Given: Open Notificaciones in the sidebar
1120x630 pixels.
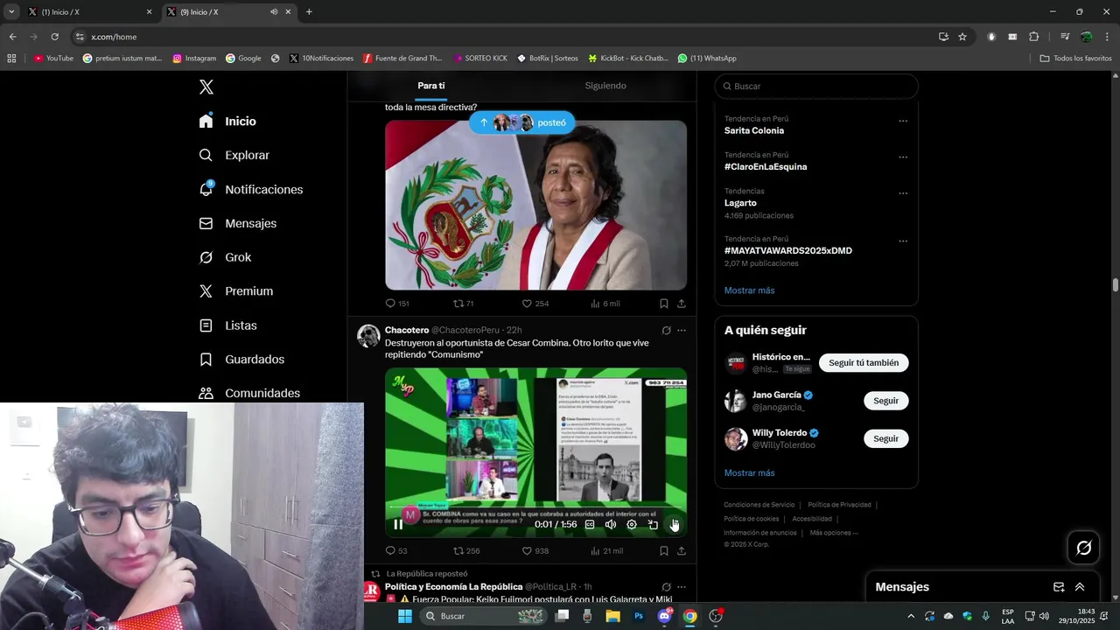Looking at the screenshot, I should [251, 189].
